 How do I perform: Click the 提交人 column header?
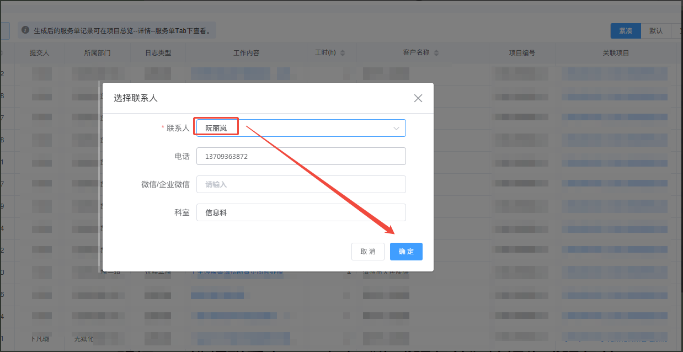[40, 53]
